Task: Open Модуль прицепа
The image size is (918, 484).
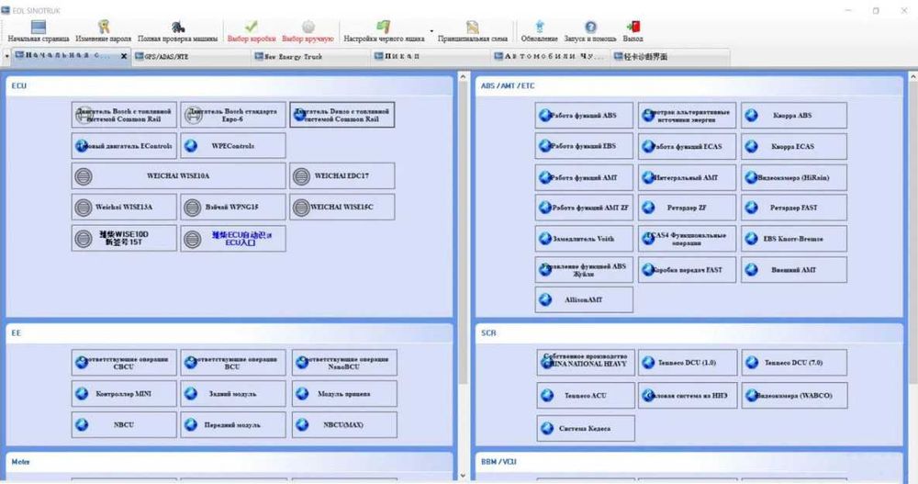Action: pos(344,394)
